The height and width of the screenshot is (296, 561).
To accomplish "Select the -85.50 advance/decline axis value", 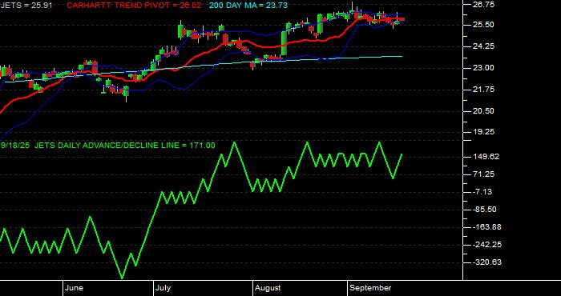I will [484, 210].
